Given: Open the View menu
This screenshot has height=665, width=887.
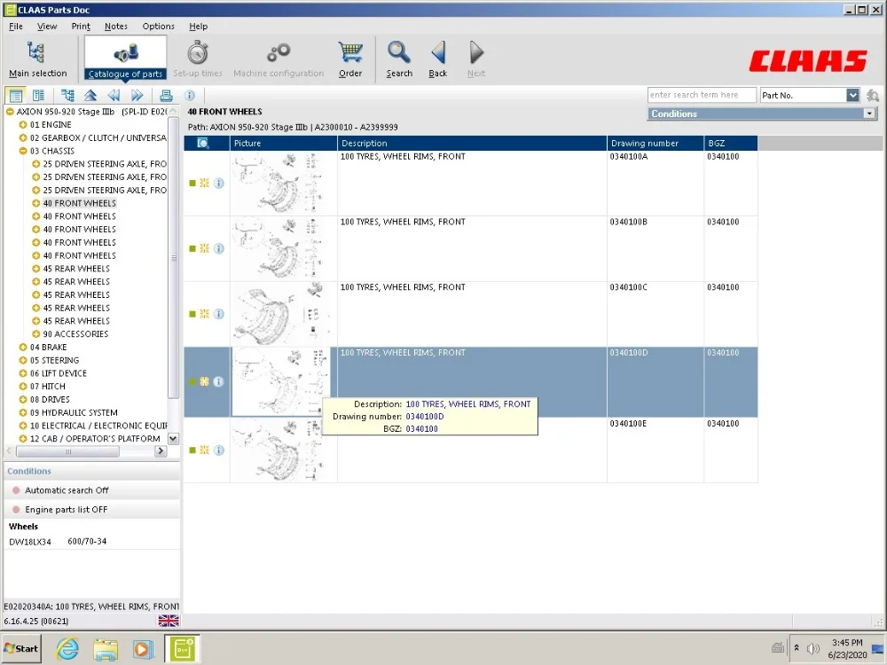Looking at the screenshot, I should (47, 27).
